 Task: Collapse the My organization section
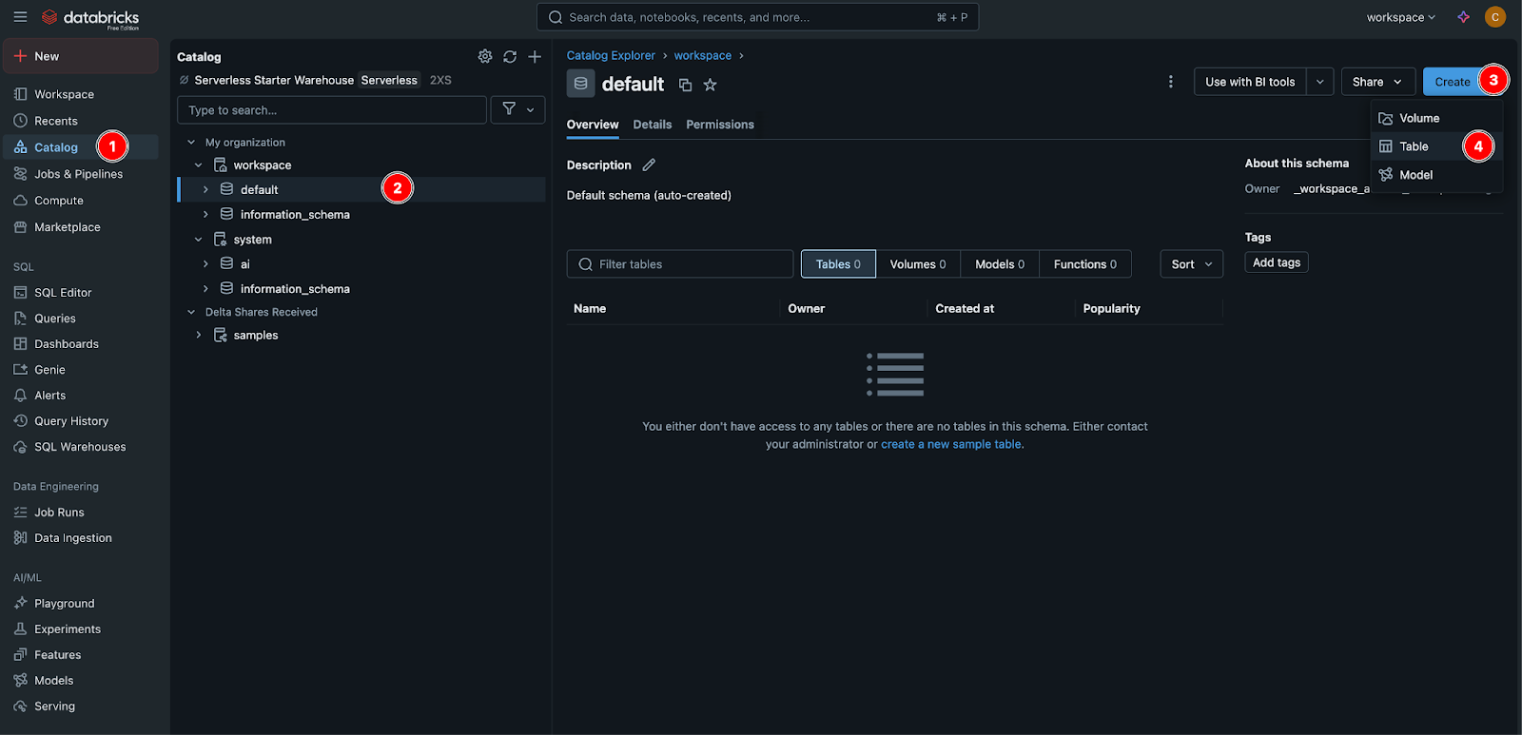point(191,143)
